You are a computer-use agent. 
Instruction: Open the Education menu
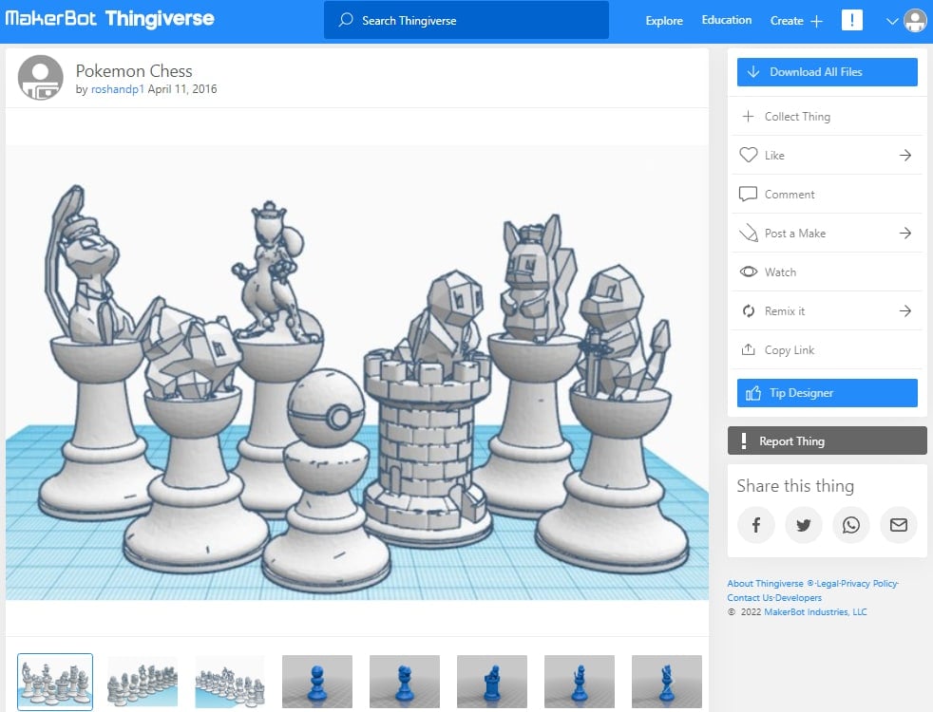(x=727, y=20)
